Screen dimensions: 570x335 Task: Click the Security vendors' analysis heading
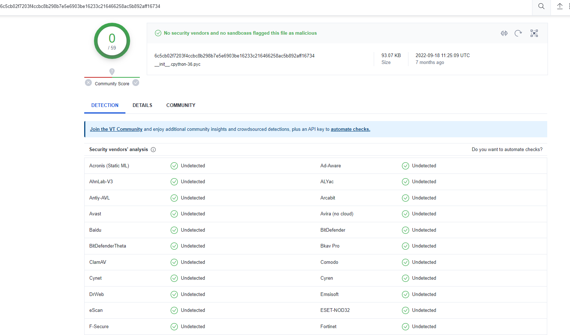click(119, 150)
